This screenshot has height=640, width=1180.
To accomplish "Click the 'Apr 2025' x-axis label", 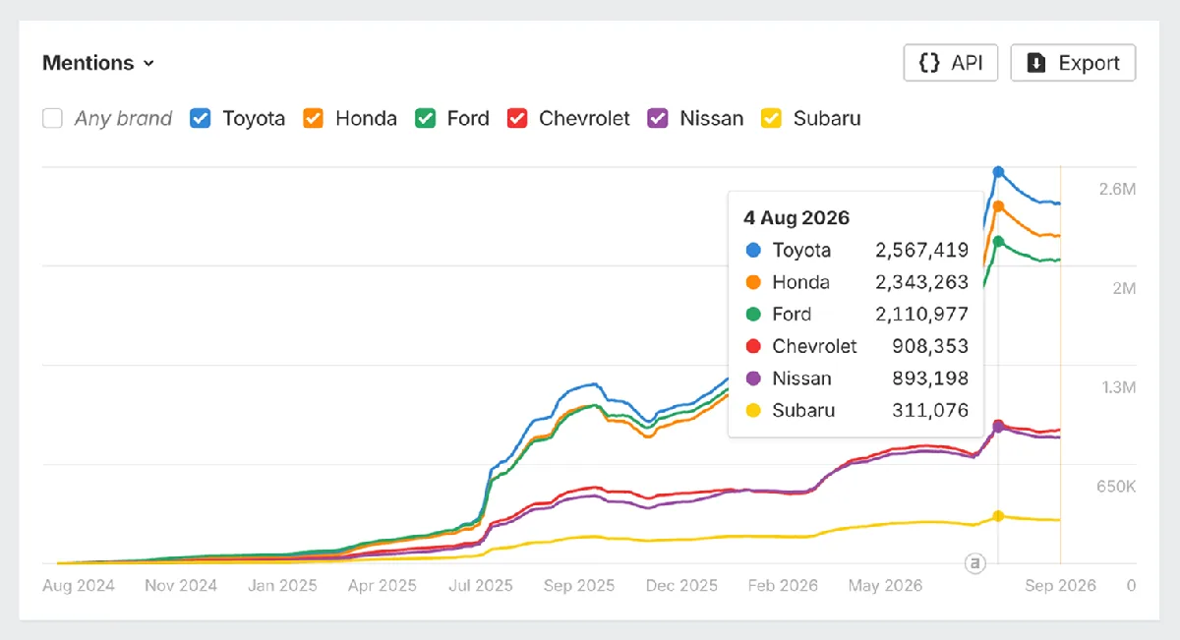I will [x=382, y=586].
